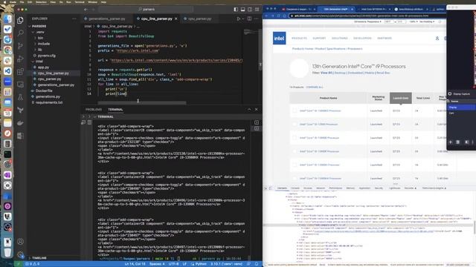This screenshot has width=476, height=267.
Task: Open the Accounts icon in the VS Code activity bar
Action: [20, 242]
